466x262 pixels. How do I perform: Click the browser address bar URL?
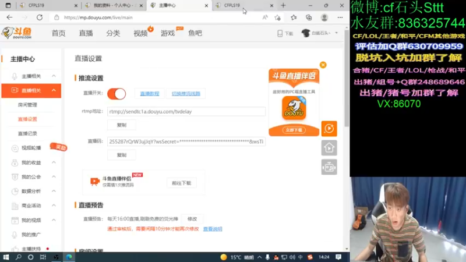coord(98,17)
